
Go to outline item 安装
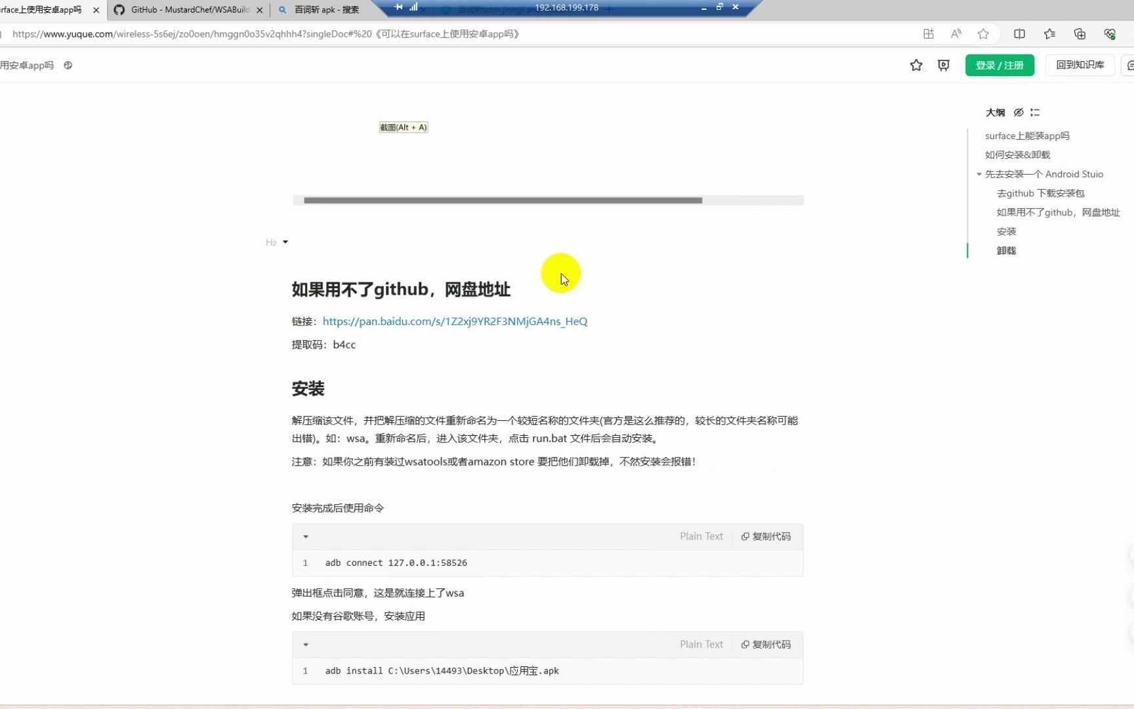coord(1006,231)
